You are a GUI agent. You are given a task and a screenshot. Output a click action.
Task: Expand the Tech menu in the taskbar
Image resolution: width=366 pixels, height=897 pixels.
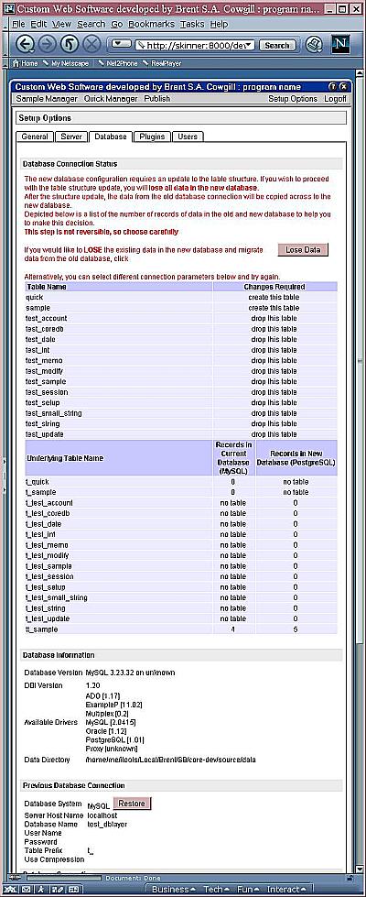tap(216, 890)
